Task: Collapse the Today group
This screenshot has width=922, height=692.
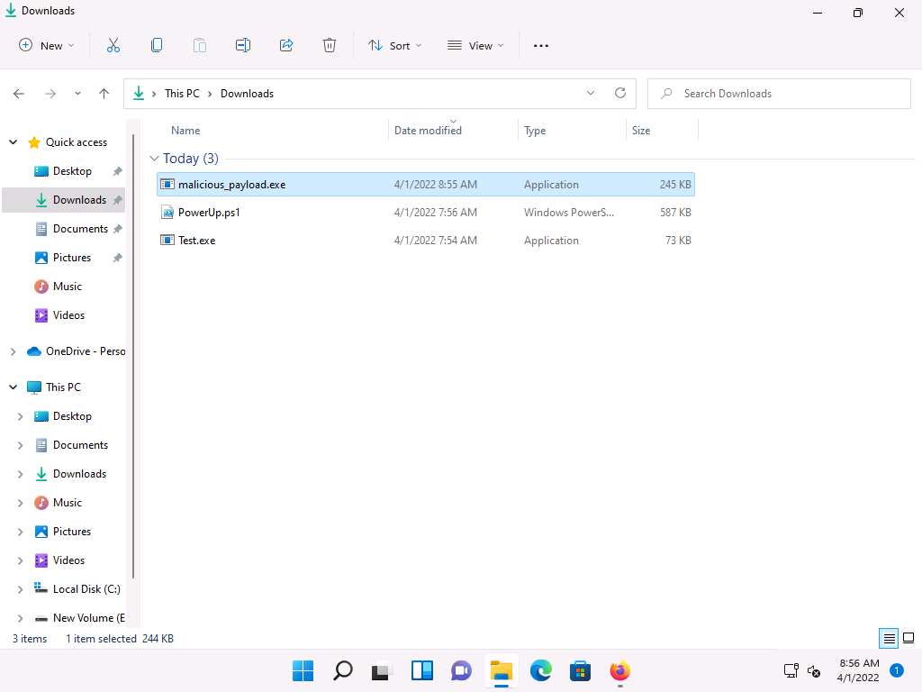Action: pyautogui.click(x=155, y=159)
